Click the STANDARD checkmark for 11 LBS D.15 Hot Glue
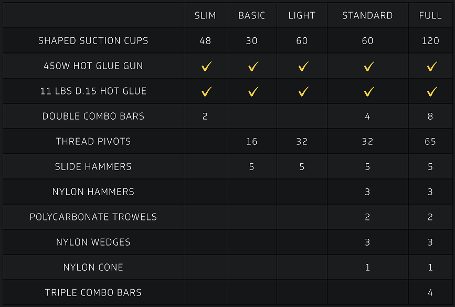Viewport: 455px width, 307px height. coord(369,92)
